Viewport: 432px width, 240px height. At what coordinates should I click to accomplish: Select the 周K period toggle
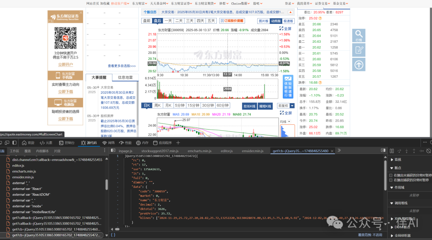point(158,105)
